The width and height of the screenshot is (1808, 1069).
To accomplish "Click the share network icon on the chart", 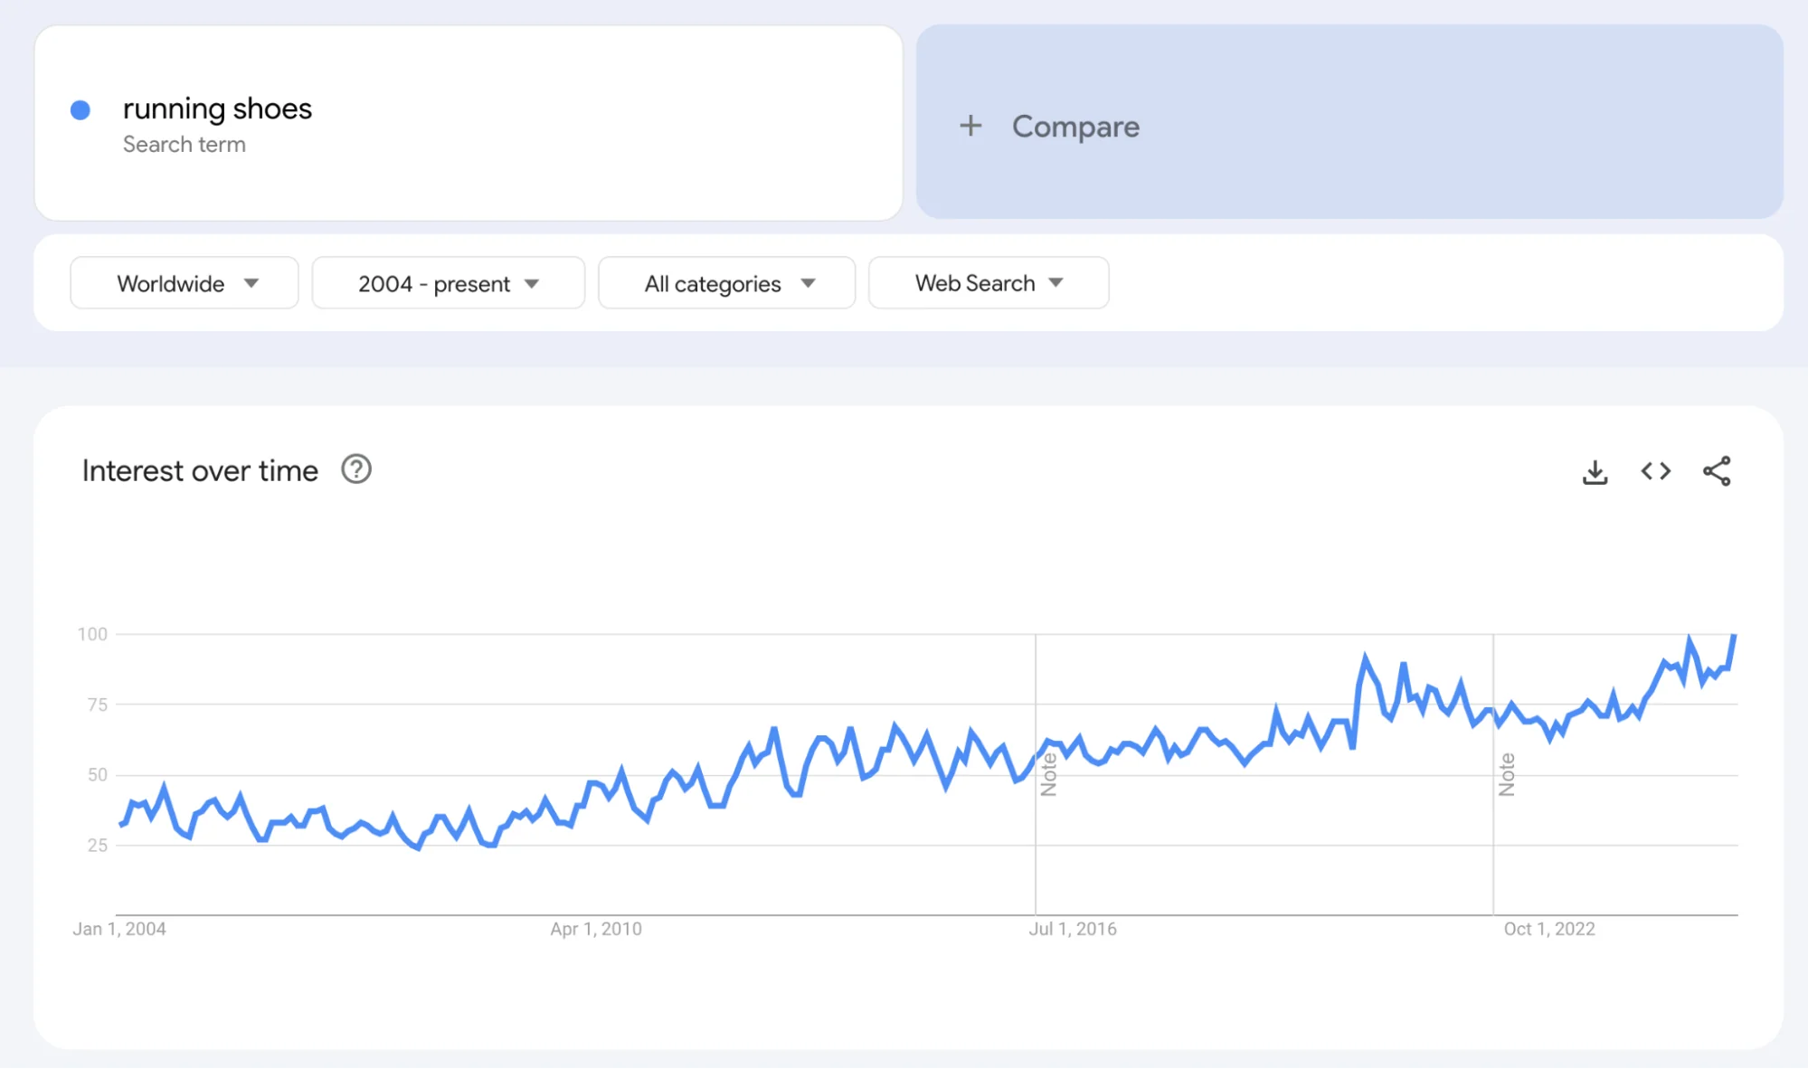I will coord(1717,470).
